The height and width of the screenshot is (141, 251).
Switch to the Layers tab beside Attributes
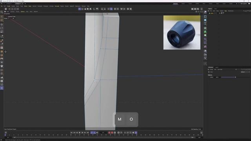pos(217,67)
